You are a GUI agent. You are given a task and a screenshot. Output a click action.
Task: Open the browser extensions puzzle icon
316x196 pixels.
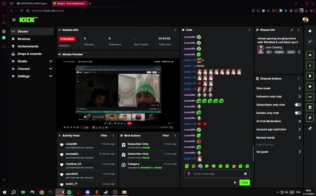(x=296, y=11)
